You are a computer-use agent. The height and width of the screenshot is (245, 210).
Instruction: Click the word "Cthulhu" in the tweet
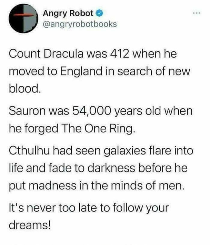(x=29, y=151)
